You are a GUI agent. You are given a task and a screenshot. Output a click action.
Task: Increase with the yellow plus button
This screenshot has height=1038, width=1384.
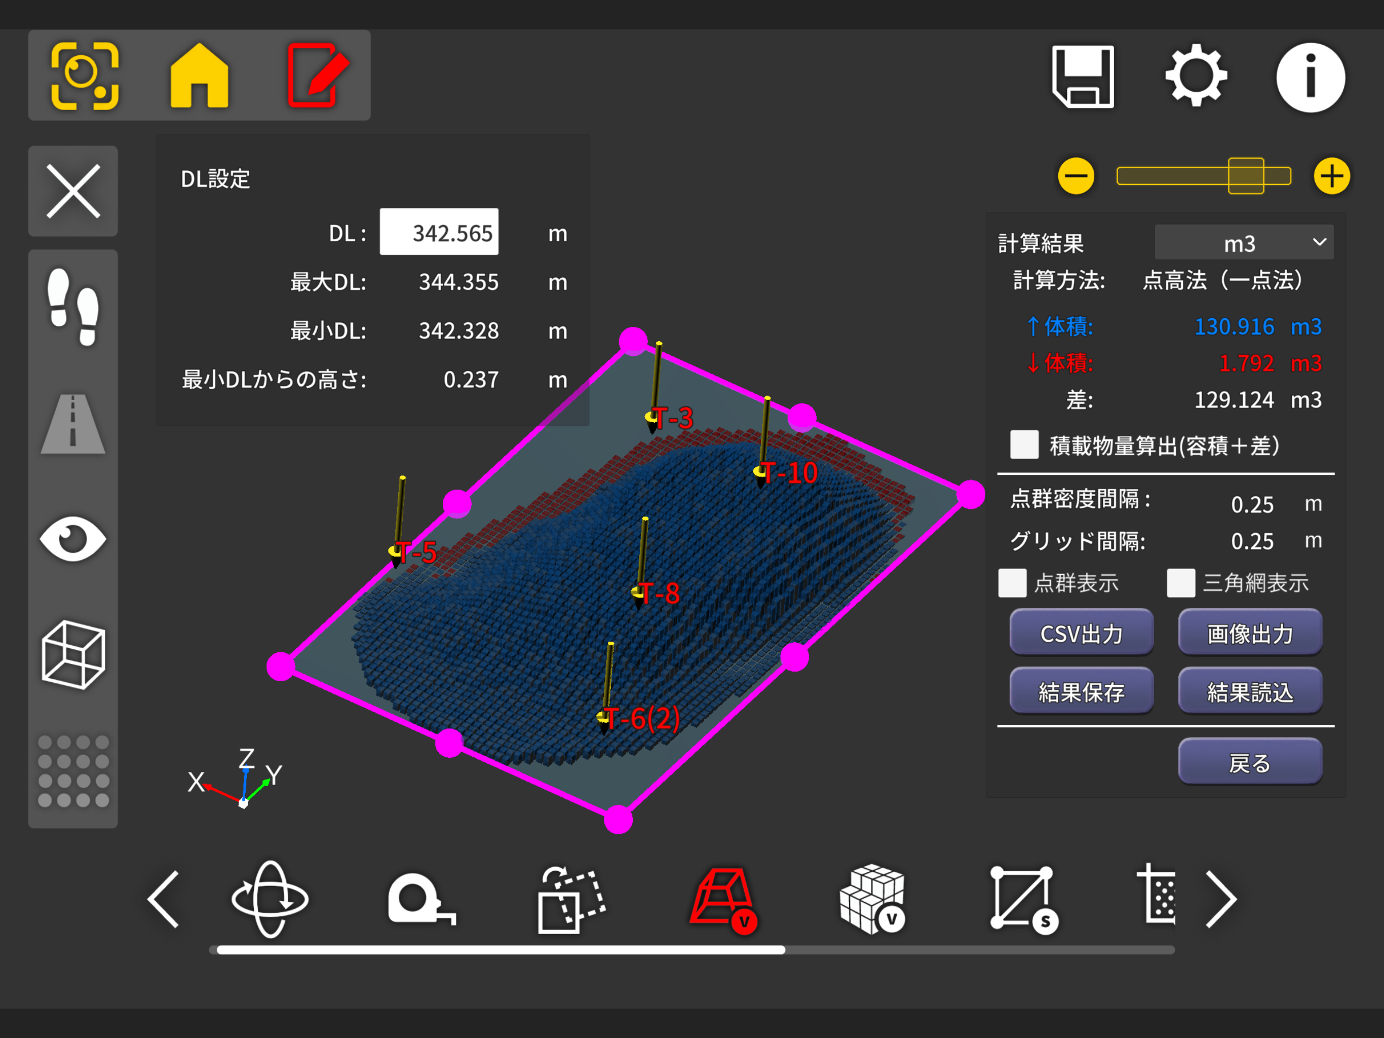click(1331, 176)
